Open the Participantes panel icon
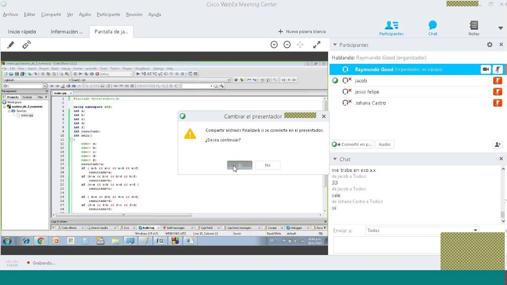 click(391, 28)
